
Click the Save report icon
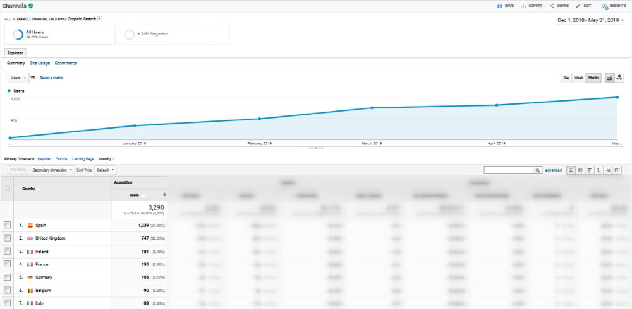pos(499,6)
